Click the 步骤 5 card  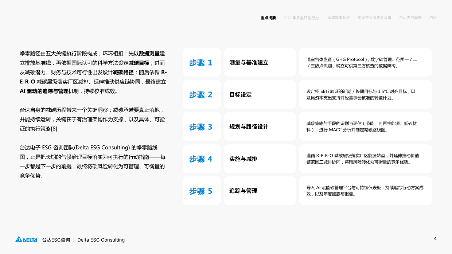coord(202,191)
